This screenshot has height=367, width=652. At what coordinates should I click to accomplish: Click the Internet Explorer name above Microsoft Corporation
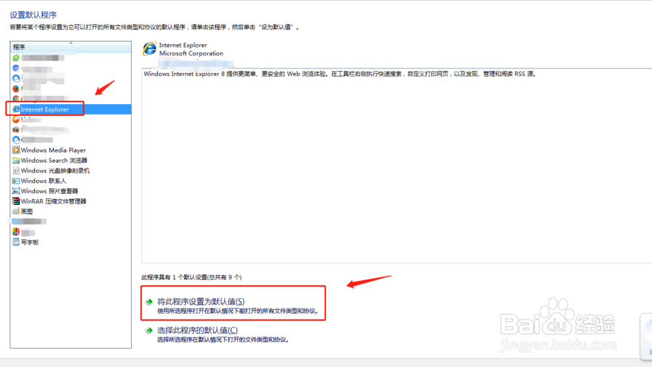[x=183, y=46]
